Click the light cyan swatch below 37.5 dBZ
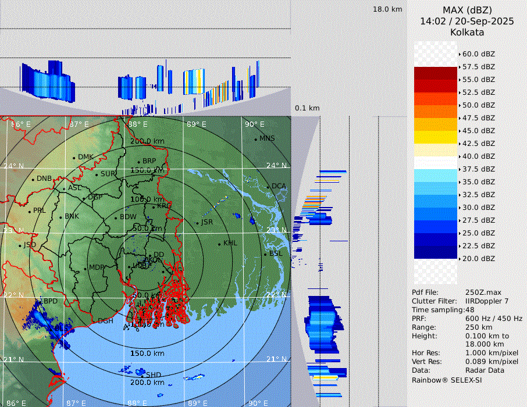Image resolution: width=527 pixels, height=407 pixels. [436, 176]
